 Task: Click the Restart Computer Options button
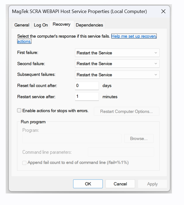point(126,112)
